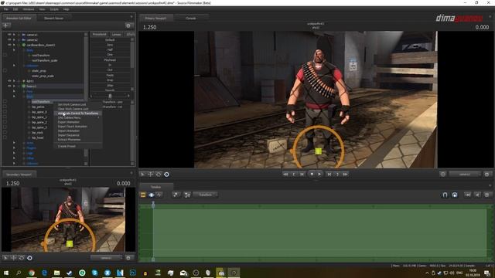Open camera1 dropdown in primary viewport

click(464, 174)
